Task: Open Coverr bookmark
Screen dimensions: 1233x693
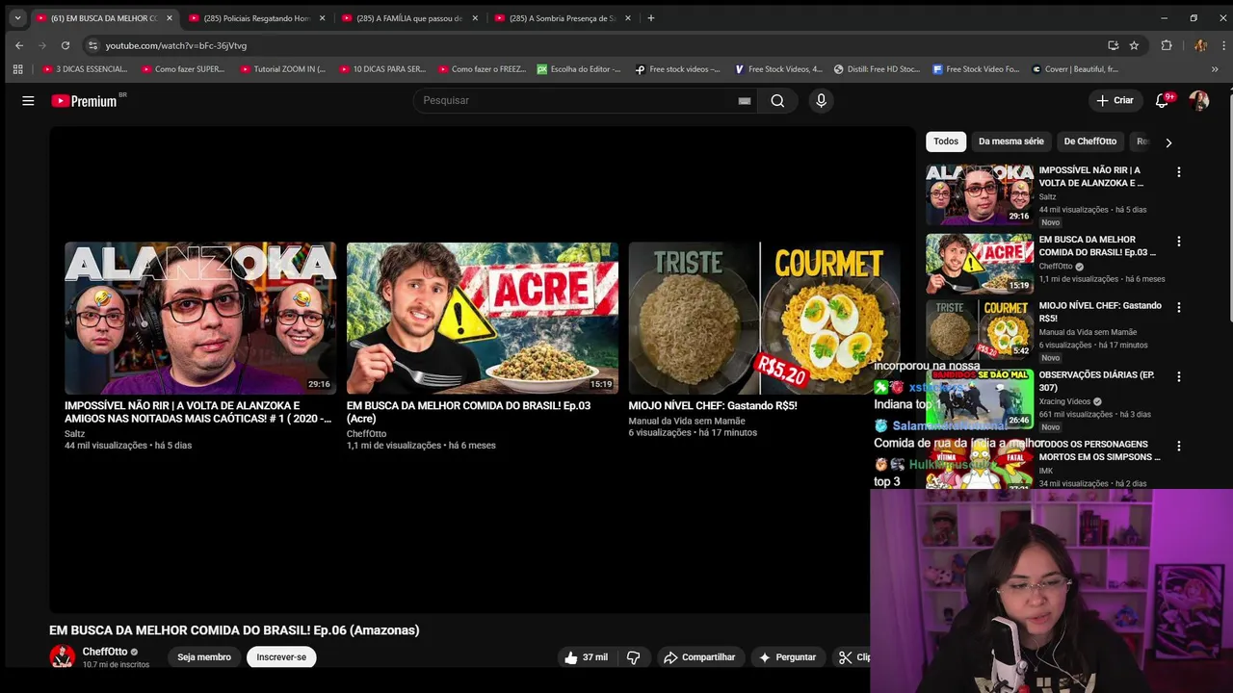Action: (x=1075, y=69)
